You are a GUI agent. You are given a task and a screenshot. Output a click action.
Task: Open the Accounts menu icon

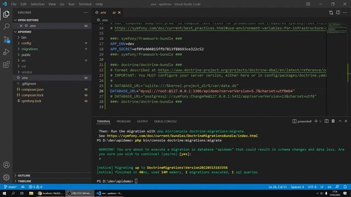pos(6,165)
